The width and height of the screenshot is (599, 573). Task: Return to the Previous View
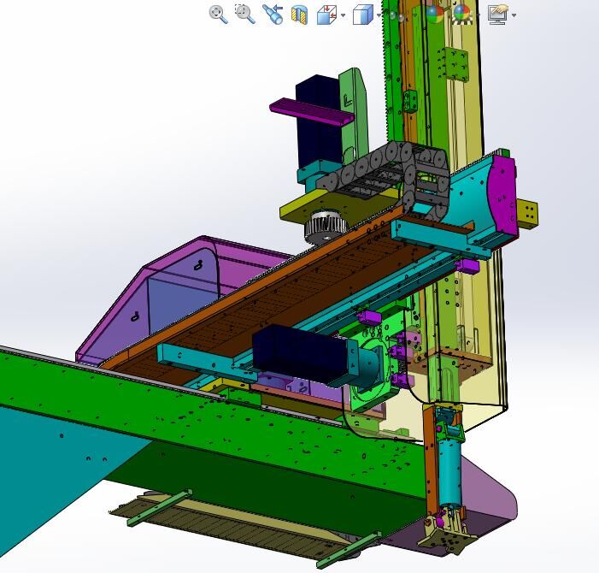coord(273,15)
